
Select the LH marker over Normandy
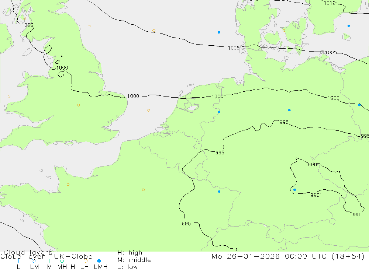(68, 185)
